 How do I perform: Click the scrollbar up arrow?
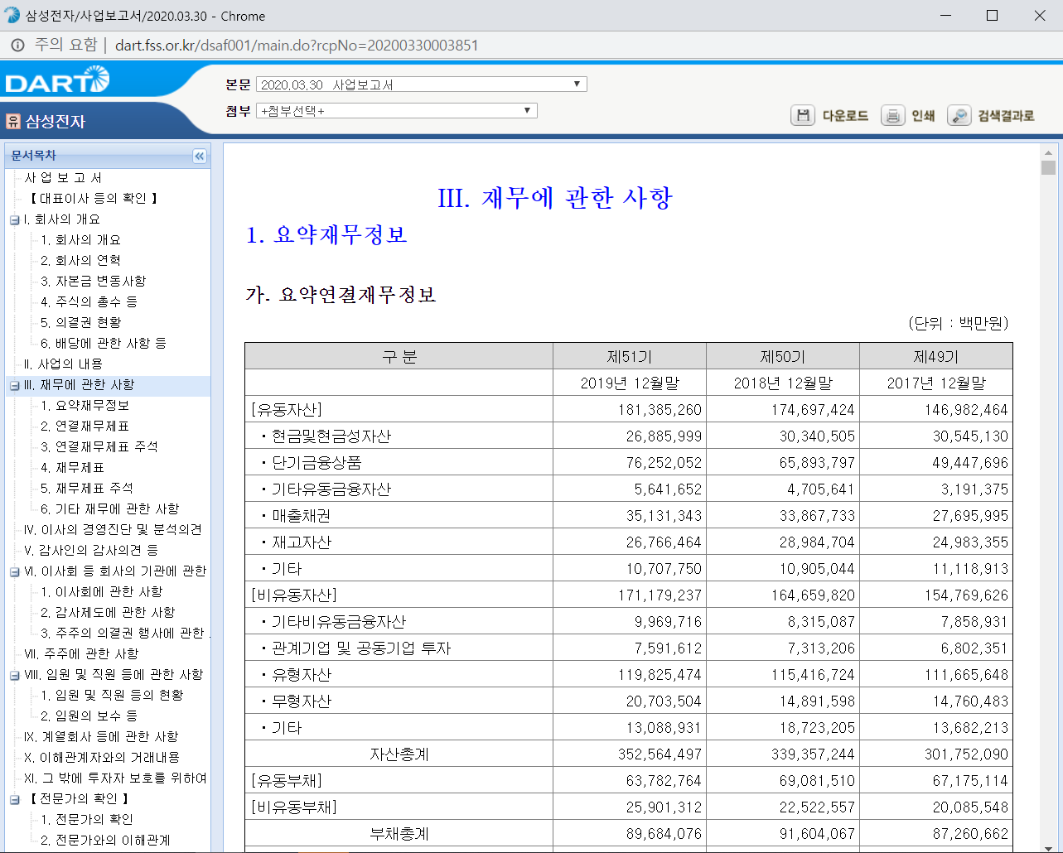pos(1048,152)
